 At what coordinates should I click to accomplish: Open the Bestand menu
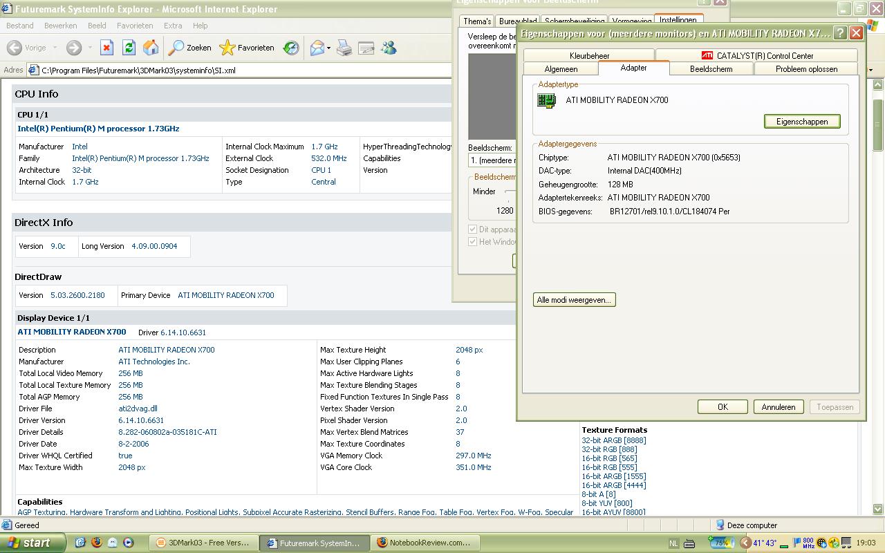tap(19, 26)
